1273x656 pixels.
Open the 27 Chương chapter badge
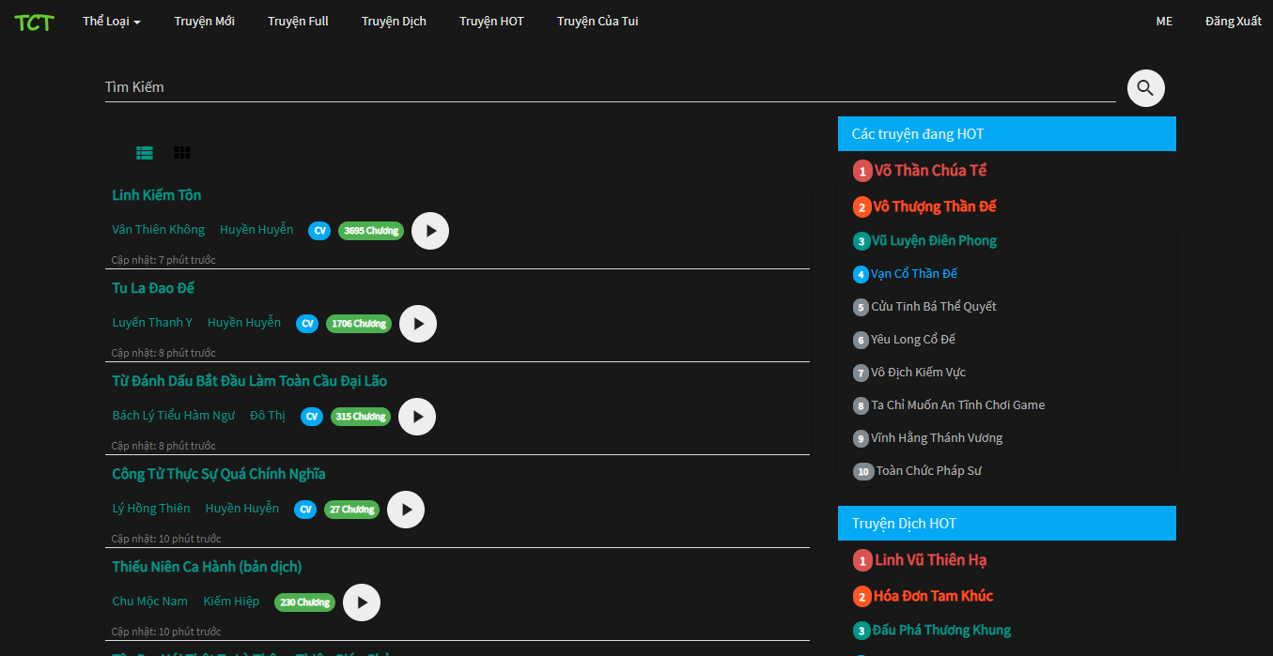click(352, 510)
